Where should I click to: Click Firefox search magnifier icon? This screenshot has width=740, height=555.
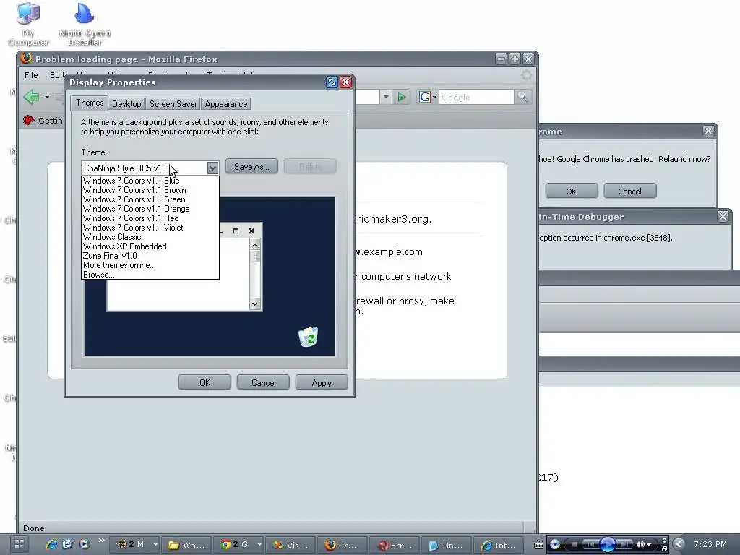click(522, 98)
